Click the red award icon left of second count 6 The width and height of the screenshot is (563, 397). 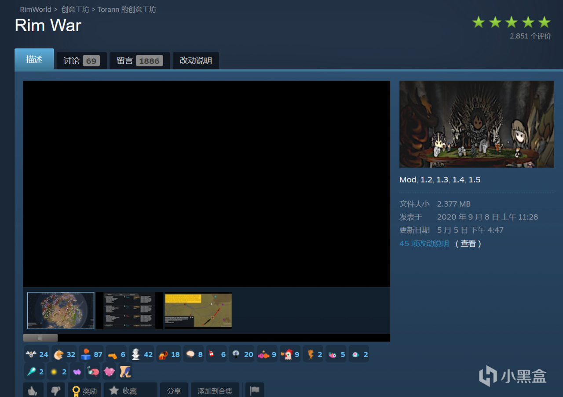point(217,354)
